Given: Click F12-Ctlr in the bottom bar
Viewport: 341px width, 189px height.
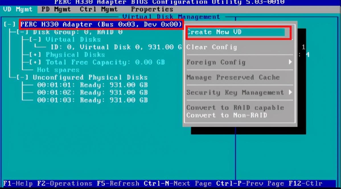Looking at the screenshot, I should pos(305,184).
